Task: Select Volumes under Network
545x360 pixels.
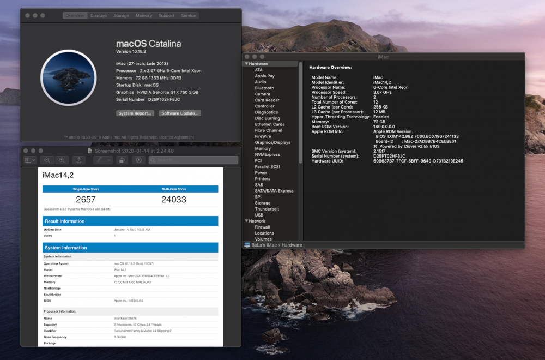Action: click(x=263, y=239)
